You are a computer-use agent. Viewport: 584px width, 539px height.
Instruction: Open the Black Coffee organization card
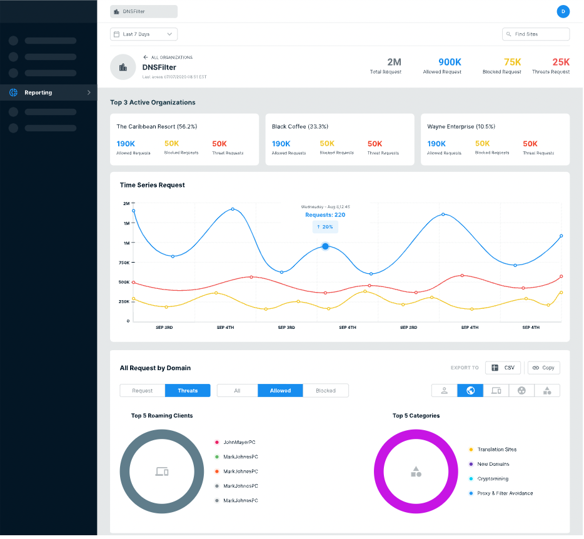coord(340,139)
